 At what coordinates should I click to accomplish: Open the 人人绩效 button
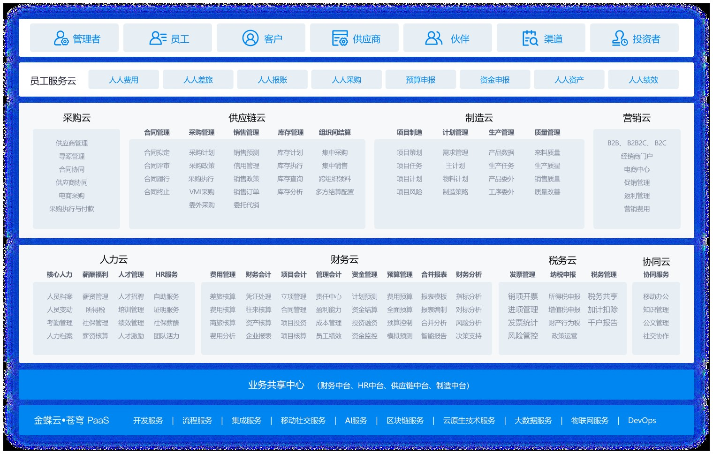(643, 80)
